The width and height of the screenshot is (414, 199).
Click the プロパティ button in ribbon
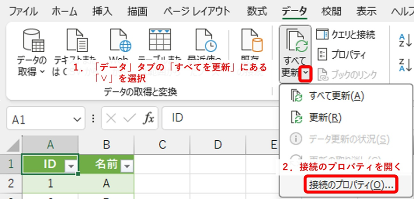pyautogui.click(x=341, y=54)
